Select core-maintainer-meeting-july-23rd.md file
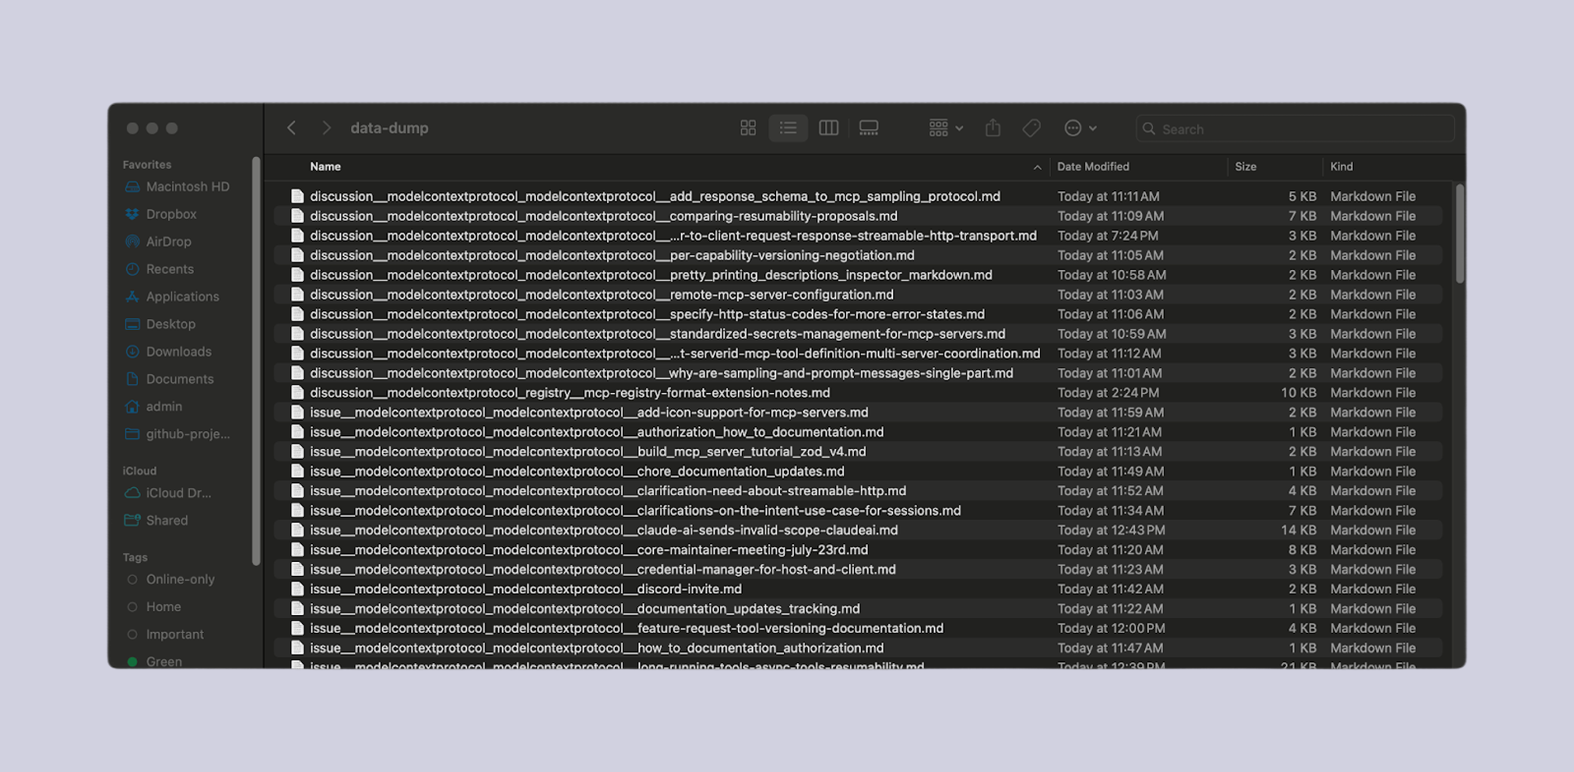This screenshot has width=1574, height=772. [x=859, y=550]
